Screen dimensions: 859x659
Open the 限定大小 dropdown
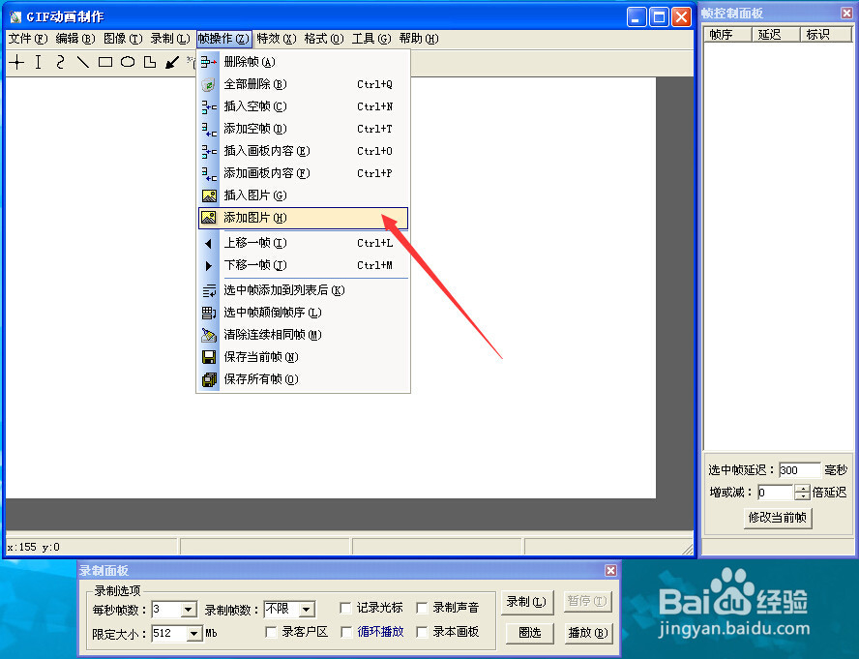click(x=193, y=634)
